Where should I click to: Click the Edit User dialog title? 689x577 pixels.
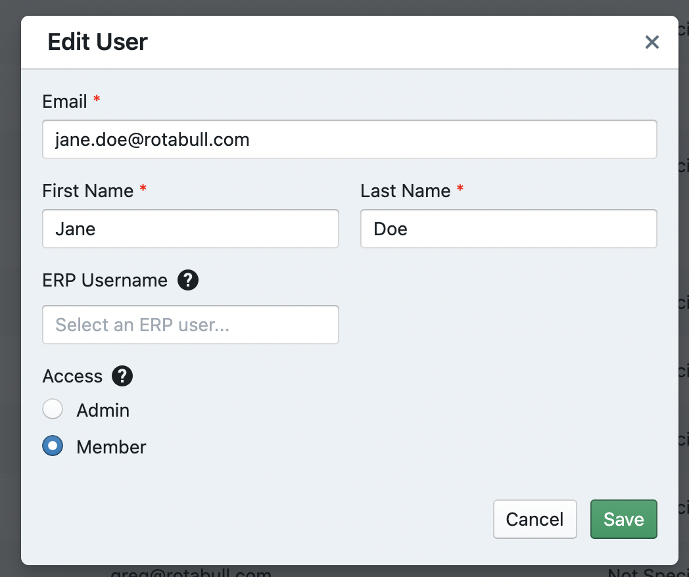[x=97, y=43]
